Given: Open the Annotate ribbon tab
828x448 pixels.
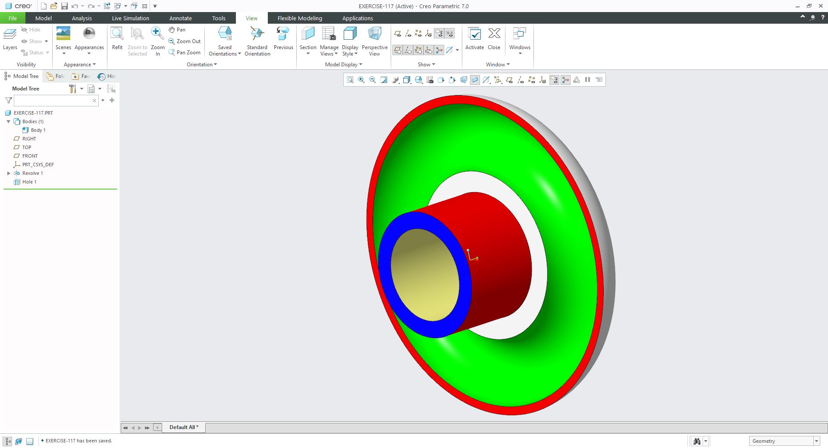Looking at the screenshot, I should (181, 18).
